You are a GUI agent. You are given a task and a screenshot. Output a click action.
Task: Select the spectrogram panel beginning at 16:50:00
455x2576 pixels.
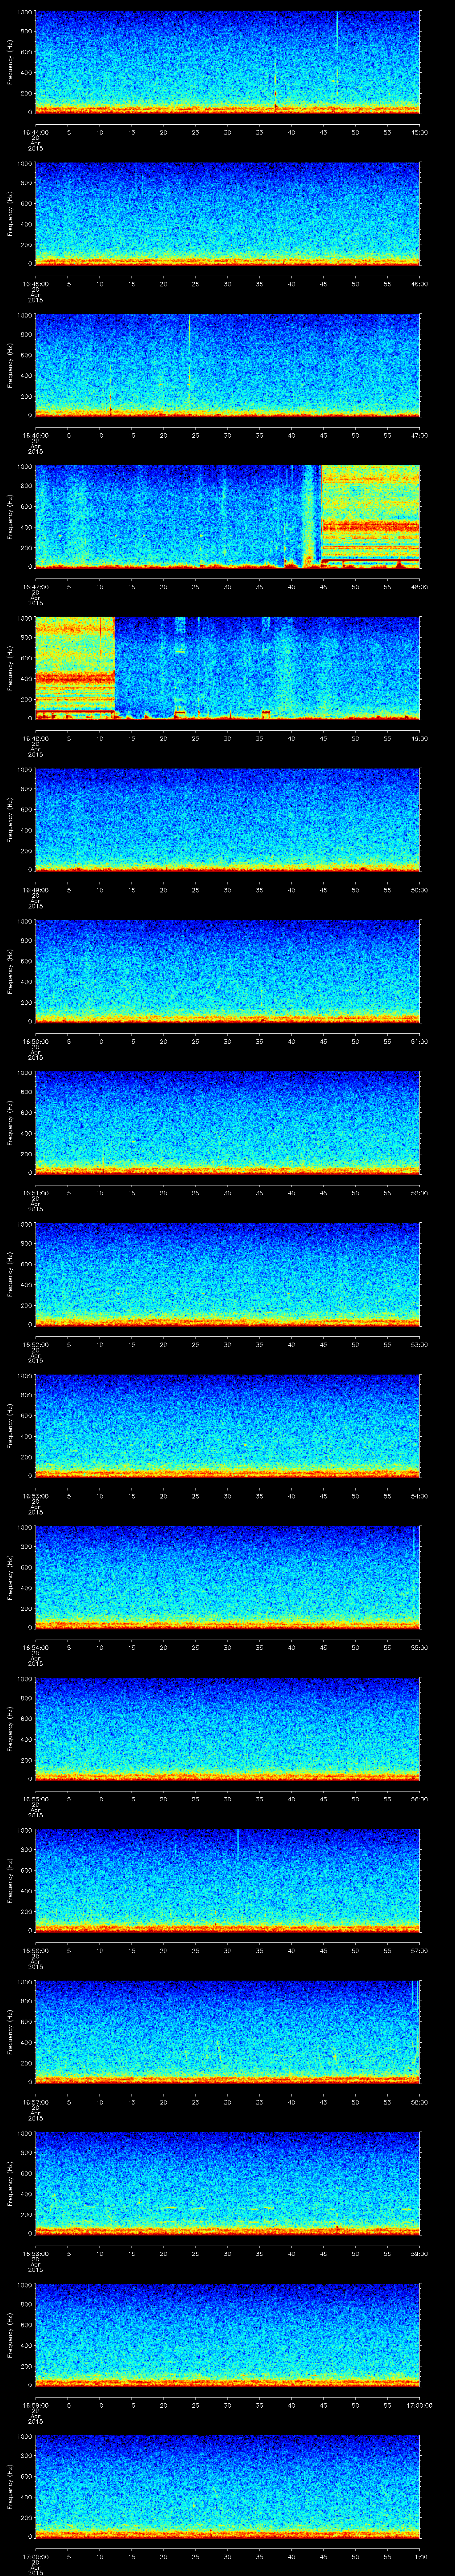point(227,972)
